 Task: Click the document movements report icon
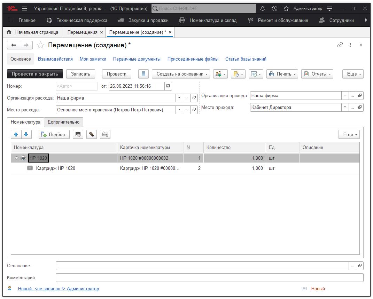point(143,74)
